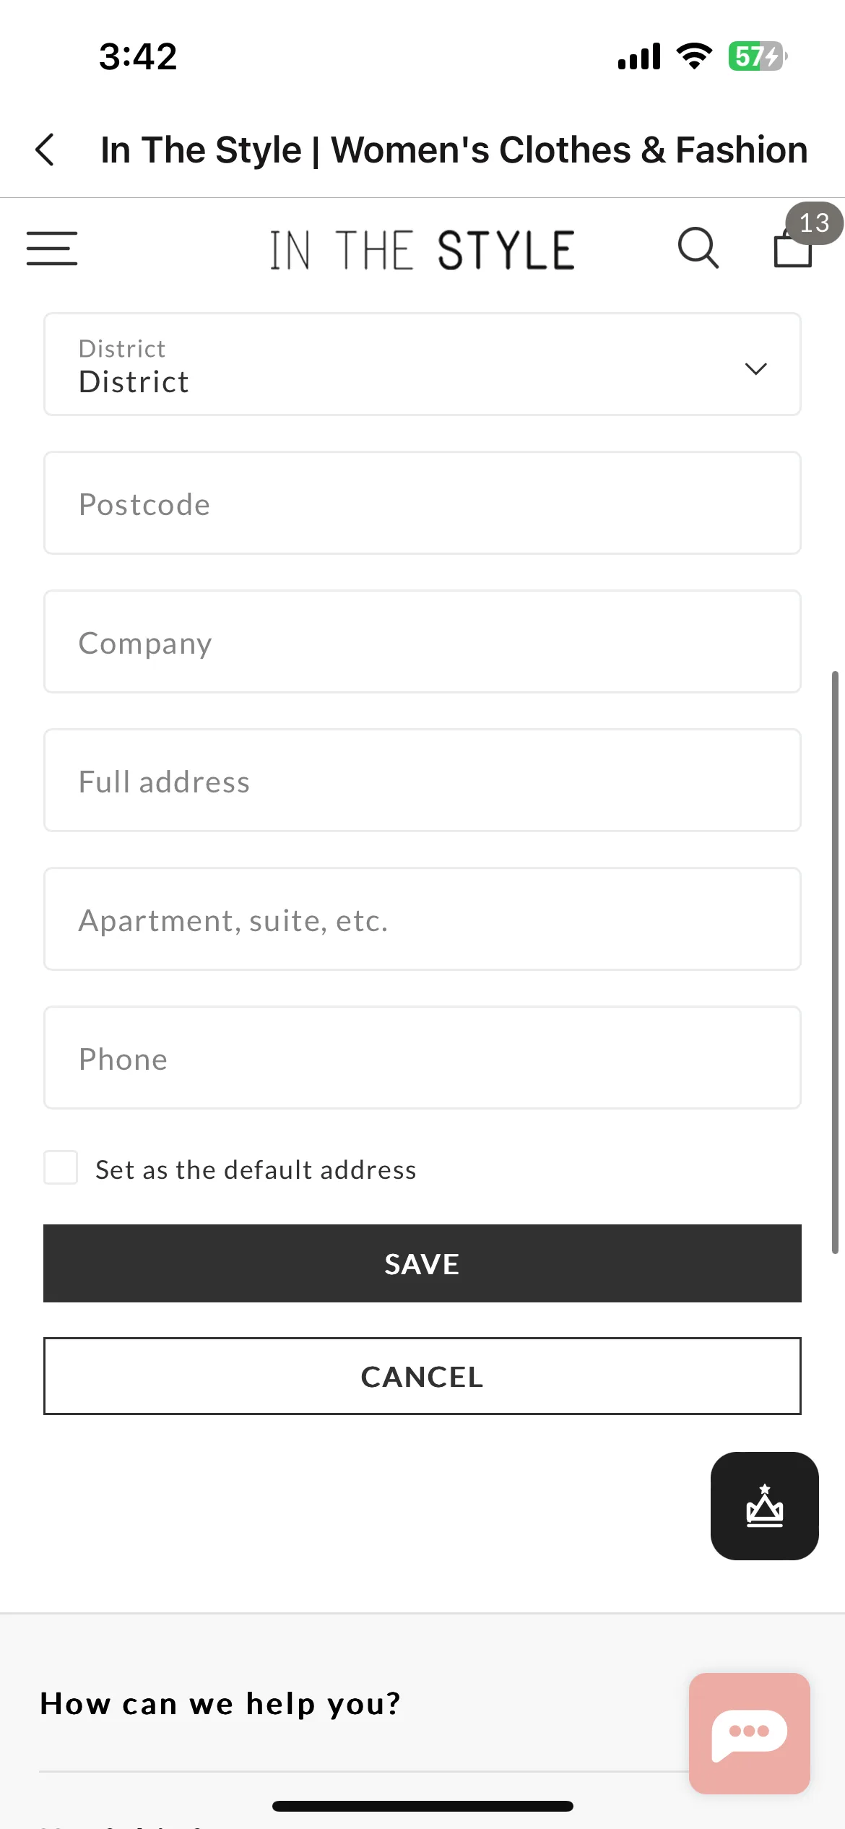Click the SAVE button
The height and width of the screenshot is (1829, 845).
click(x=422, y=1263)
